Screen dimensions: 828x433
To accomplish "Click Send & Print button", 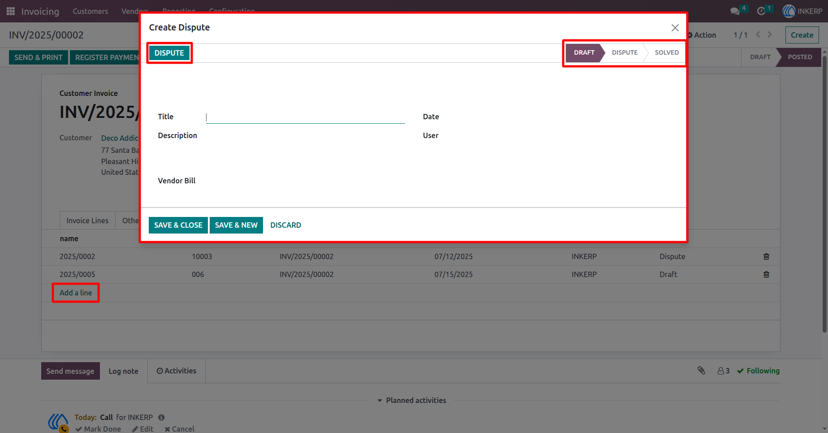I will (x=39, y=57).
